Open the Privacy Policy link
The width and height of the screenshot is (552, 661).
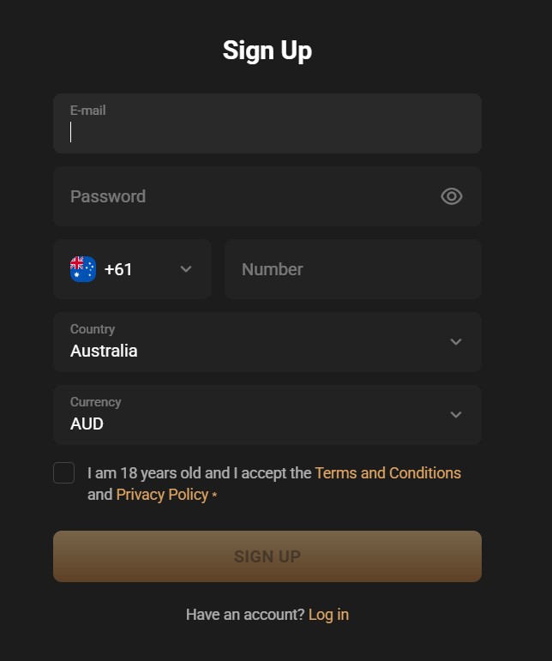162,495
